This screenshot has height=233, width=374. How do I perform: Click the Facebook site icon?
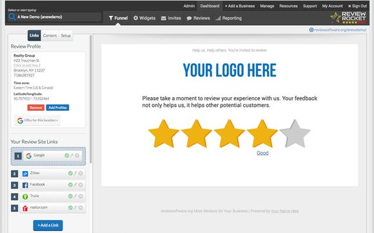pyautogui.click(x=25, y=185)
